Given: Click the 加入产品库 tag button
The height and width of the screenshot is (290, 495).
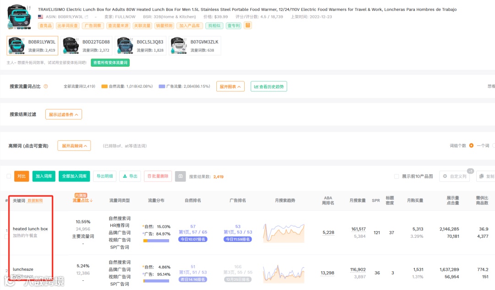Looking at the screenshot, I should click(189, 26).
